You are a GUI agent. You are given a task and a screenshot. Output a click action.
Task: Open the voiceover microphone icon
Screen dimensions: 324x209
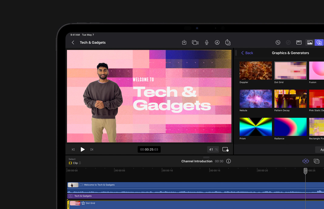(207, 42)
